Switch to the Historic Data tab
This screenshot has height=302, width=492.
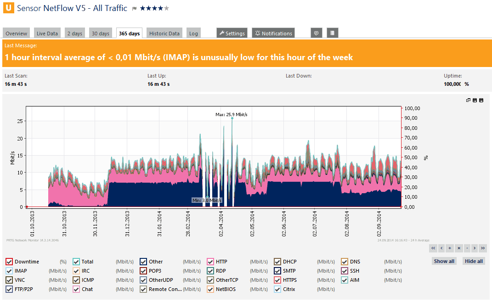click(x=164, y=33)
